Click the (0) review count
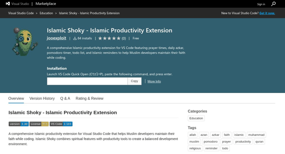Viewport: 285px width, 154px height. [124, 38]
